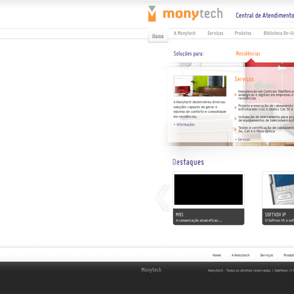Viewport: 294px width, 294px height.
Task: Click Testes e certificação de cabeamento item
Action: coord(266,129)
